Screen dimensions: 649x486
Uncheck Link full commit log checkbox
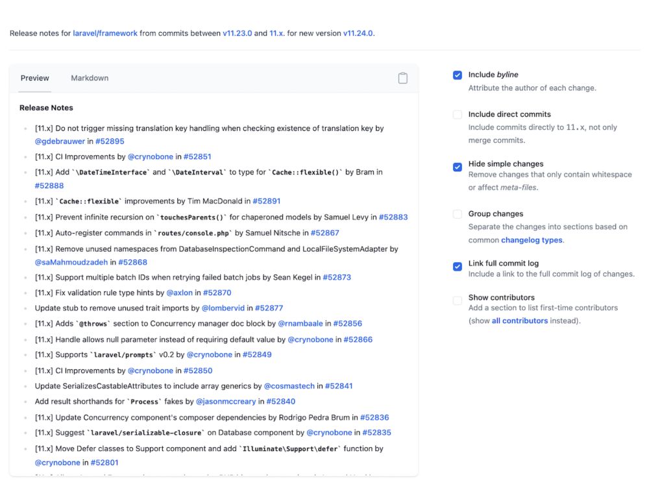pyautogui.click(x=457, y=266)
